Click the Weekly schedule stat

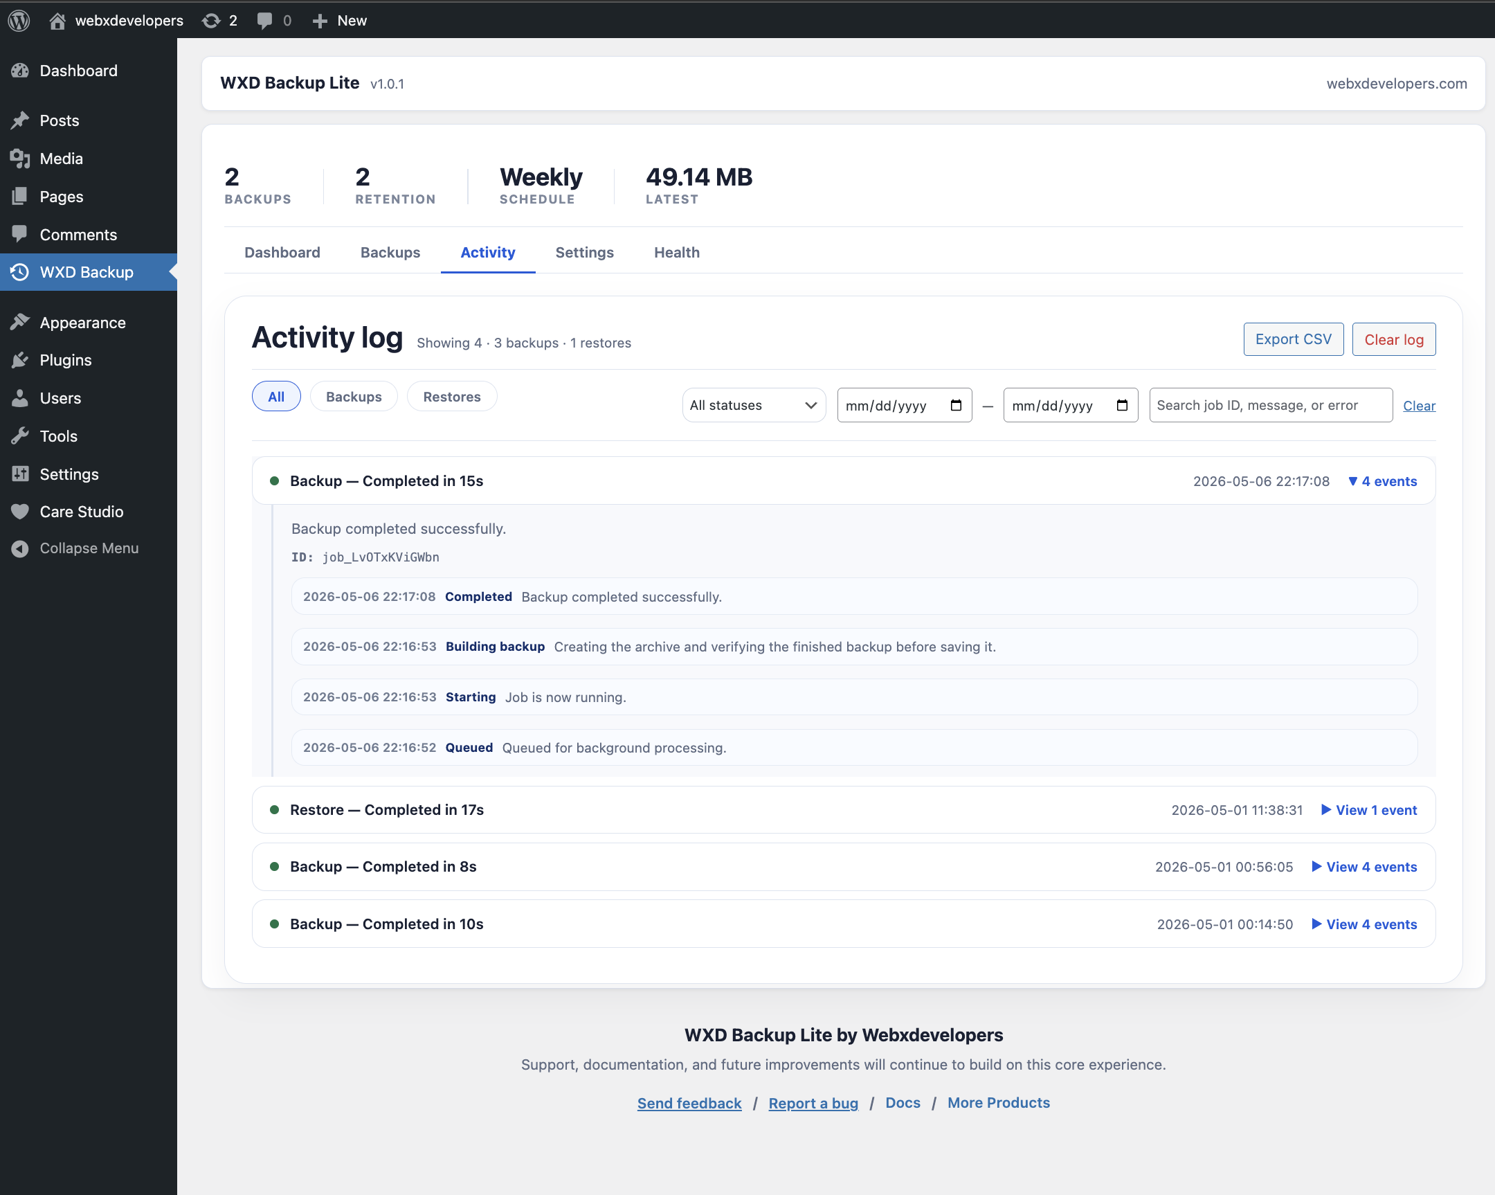541,185
